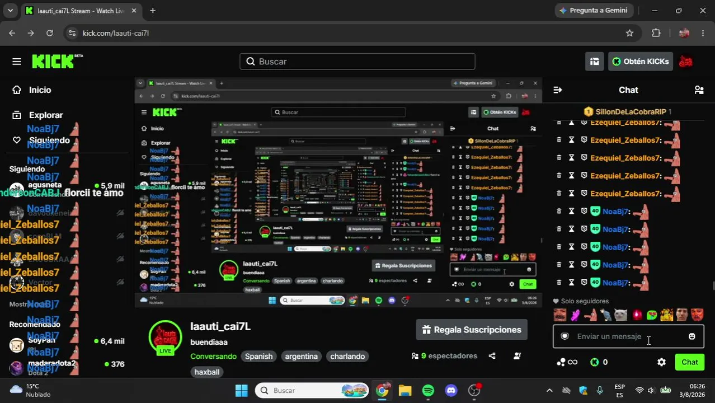Click the KICK logo
715x403 pixels.
pyautogui.click(x=57, y=61)
